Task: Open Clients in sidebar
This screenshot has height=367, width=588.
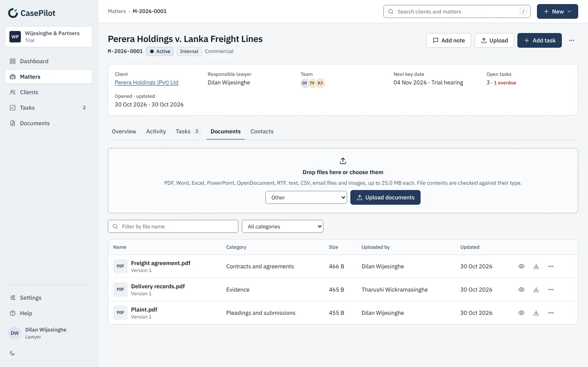Action: 49,92
